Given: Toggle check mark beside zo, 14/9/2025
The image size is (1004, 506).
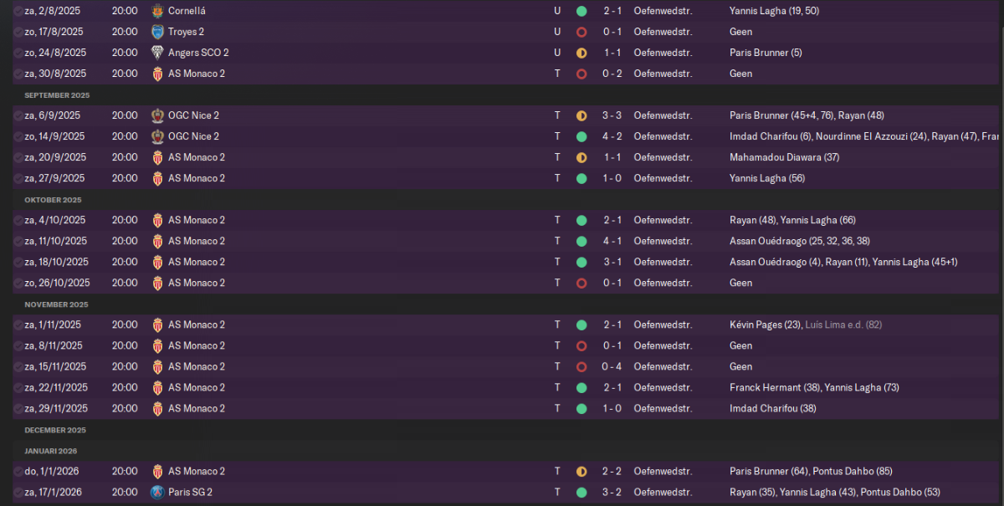Looking at the screenshot, I should (x=18, y=136).
